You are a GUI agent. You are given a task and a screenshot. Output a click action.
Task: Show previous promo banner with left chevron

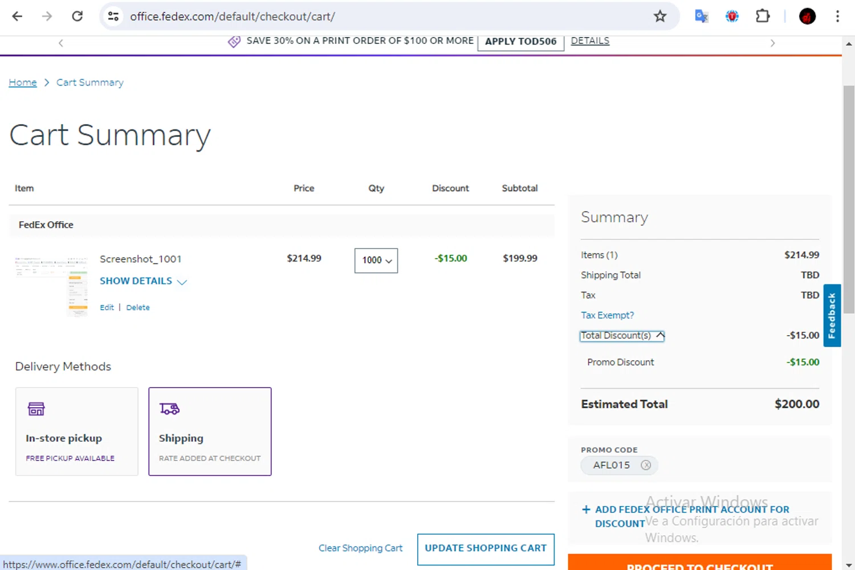(x=61, y=43)
